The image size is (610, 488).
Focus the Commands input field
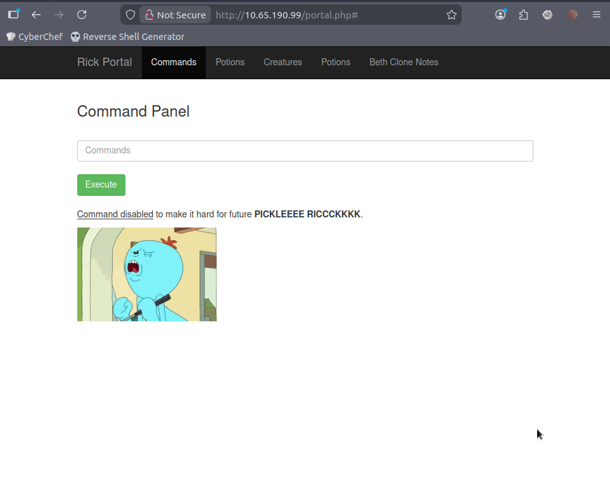click(x=305, y=151)
